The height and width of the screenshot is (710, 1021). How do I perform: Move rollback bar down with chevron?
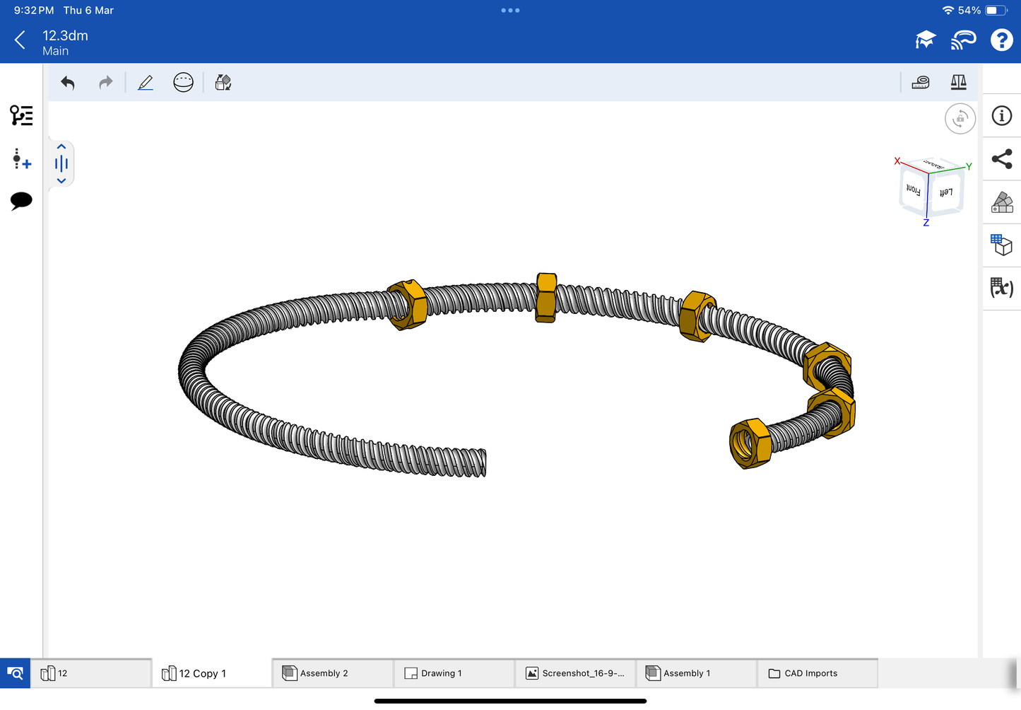tap(61, 181)
